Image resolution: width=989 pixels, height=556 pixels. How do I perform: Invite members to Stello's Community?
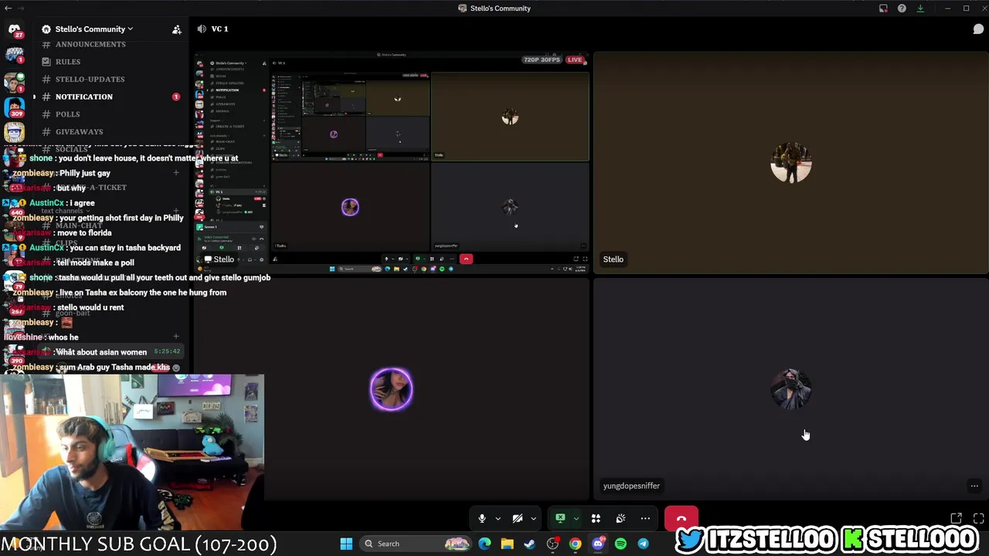pyautogui.click(x=177, y=29)
